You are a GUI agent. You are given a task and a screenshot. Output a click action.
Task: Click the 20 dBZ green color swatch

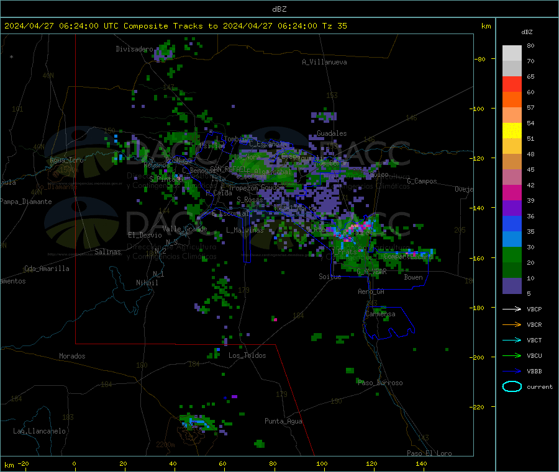[512, 254]
